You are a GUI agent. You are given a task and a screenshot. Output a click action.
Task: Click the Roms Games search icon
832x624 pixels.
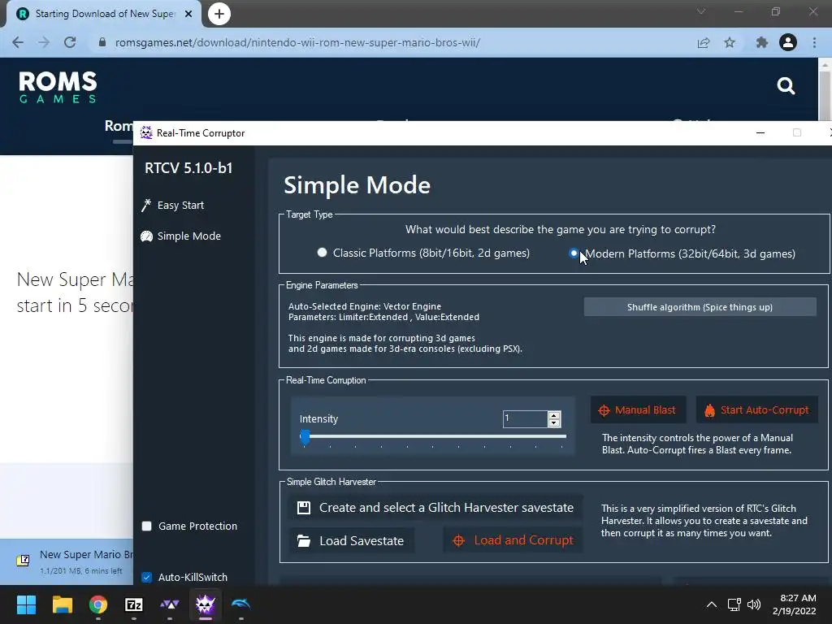(786, 85)
